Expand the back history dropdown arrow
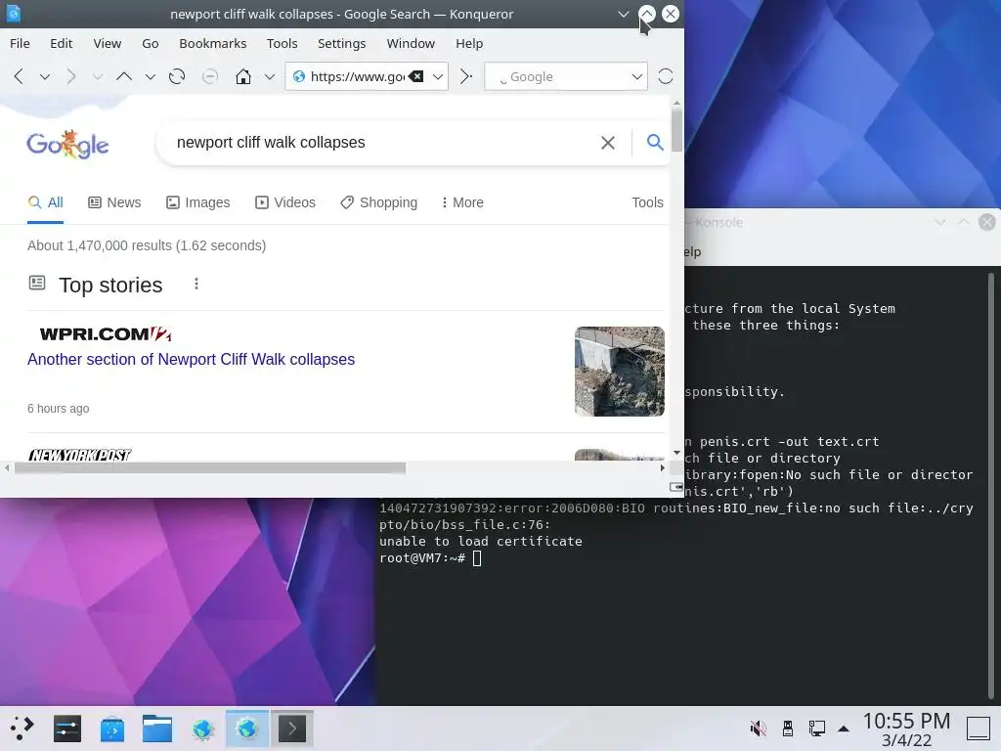1001x751 pixels. [45, 76]
